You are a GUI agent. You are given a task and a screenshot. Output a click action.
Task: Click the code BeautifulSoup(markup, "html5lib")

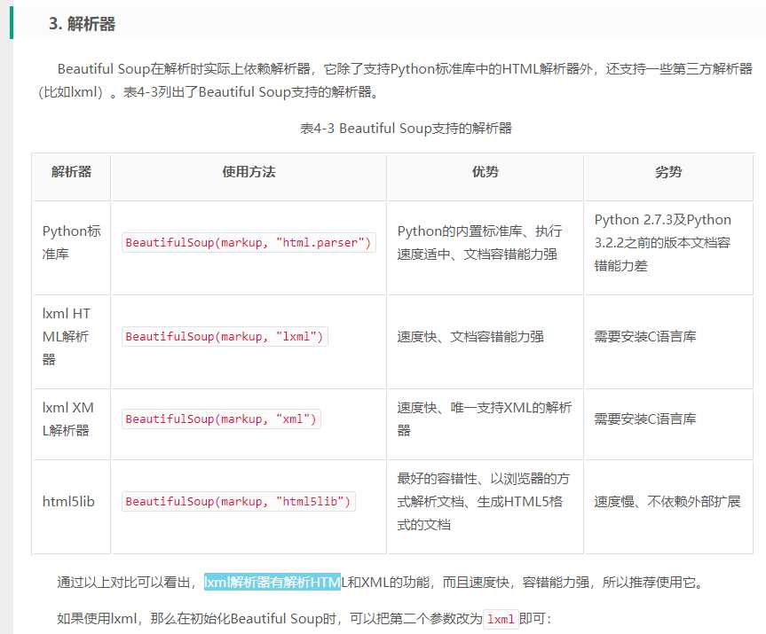pyautogui.click(x=239, y=501)
